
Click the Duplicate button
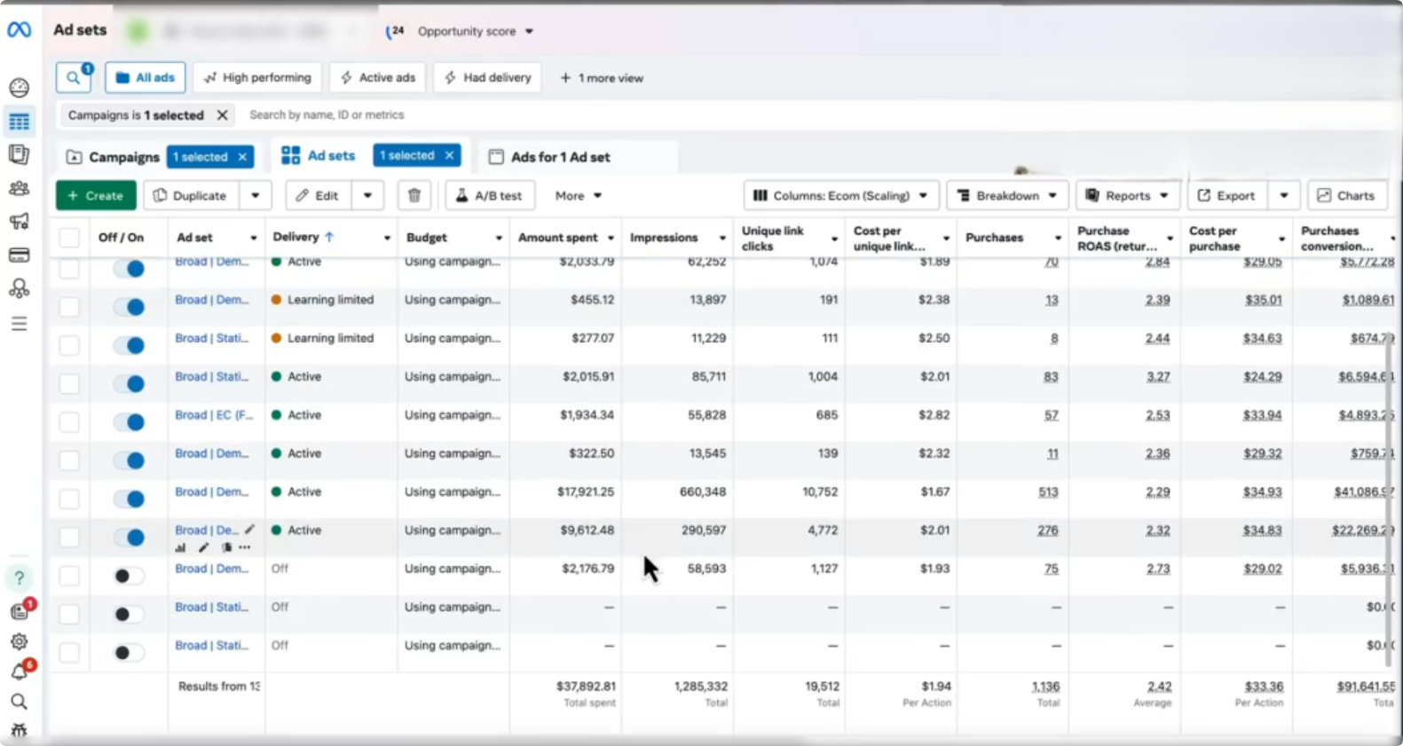[191, 195]
